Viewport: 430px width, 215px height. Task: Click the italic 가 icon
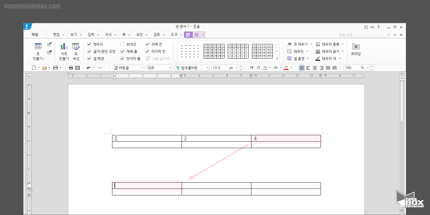(258, 68)
